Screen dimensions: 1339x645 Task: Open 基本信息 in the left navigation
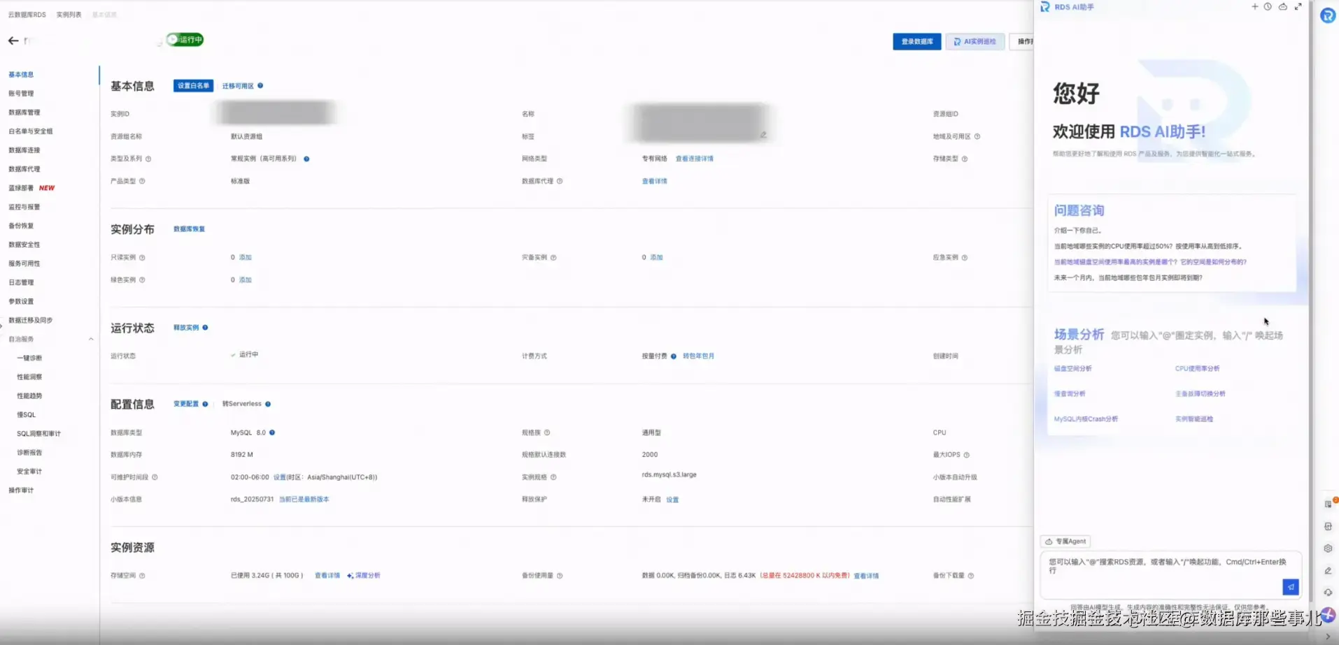21,75
